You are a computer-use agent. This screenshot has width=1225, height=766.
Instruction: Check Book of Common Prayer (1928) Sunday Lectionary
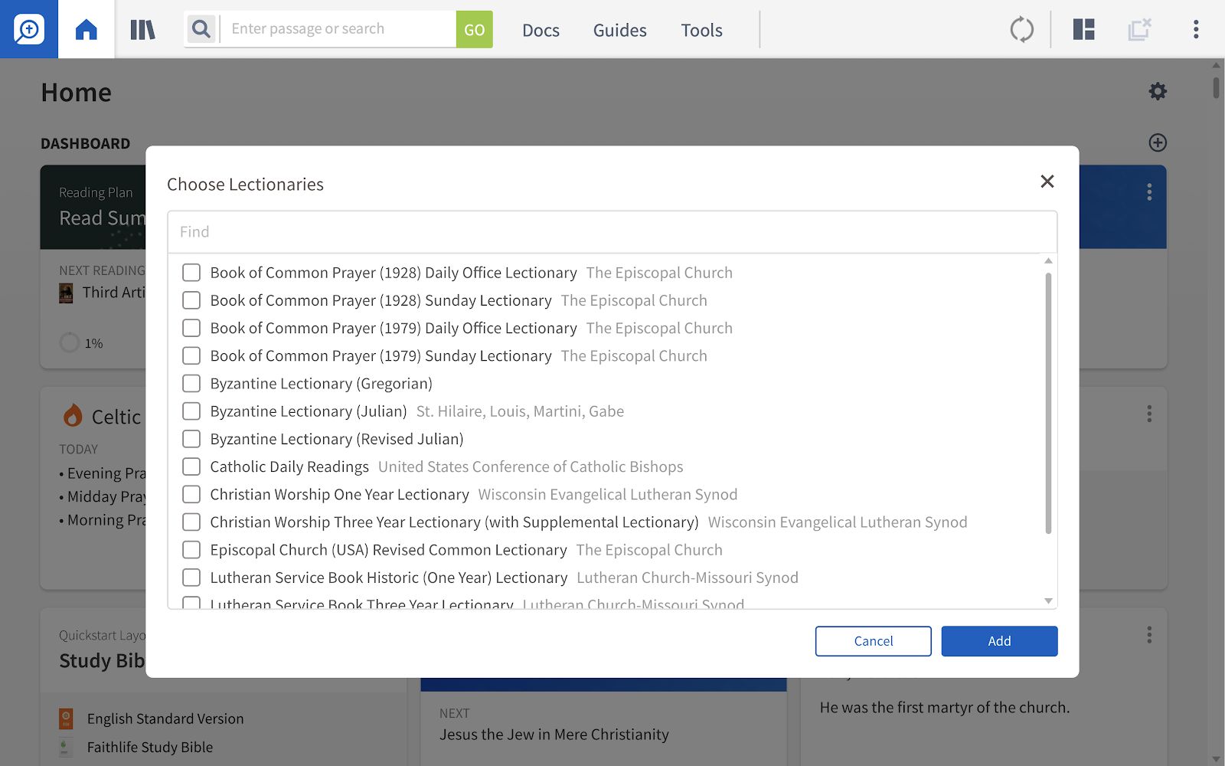pyautogui.click(x=191, y=300)
